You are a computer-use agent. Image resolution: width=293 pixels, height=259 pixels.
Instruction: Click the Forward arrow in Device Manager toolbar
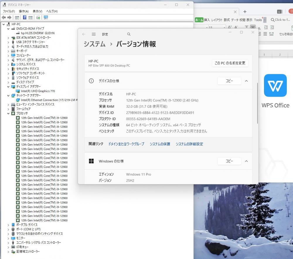coord(9,18)
